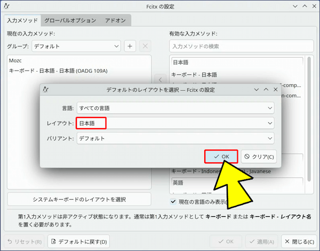Open the 言語 dropdown

coord(175,108)
